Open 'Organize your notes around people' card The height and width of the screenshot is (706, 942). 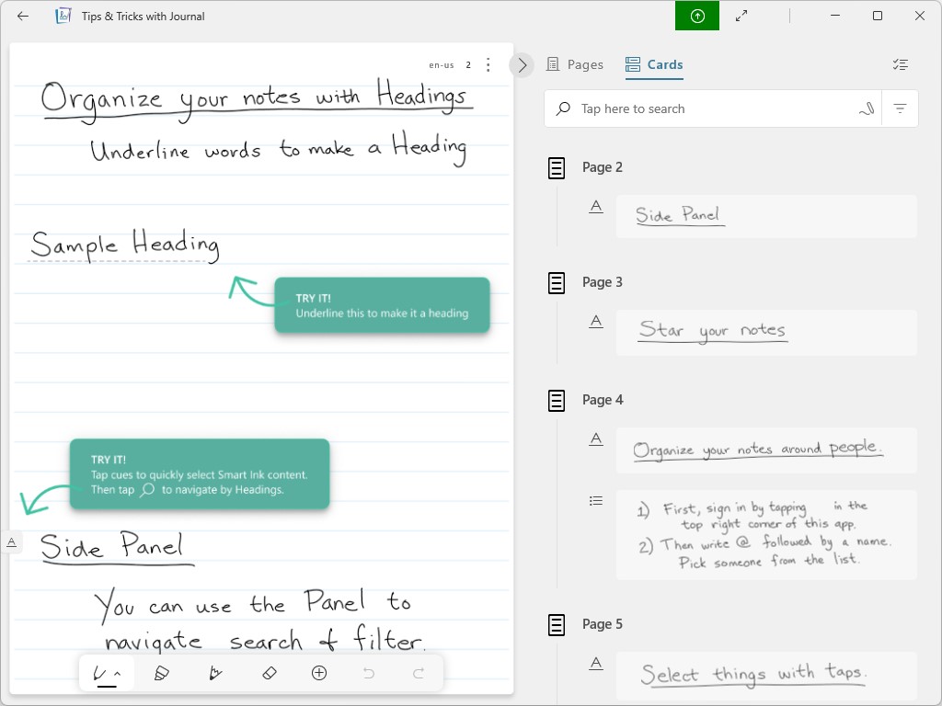click(766, 450)
